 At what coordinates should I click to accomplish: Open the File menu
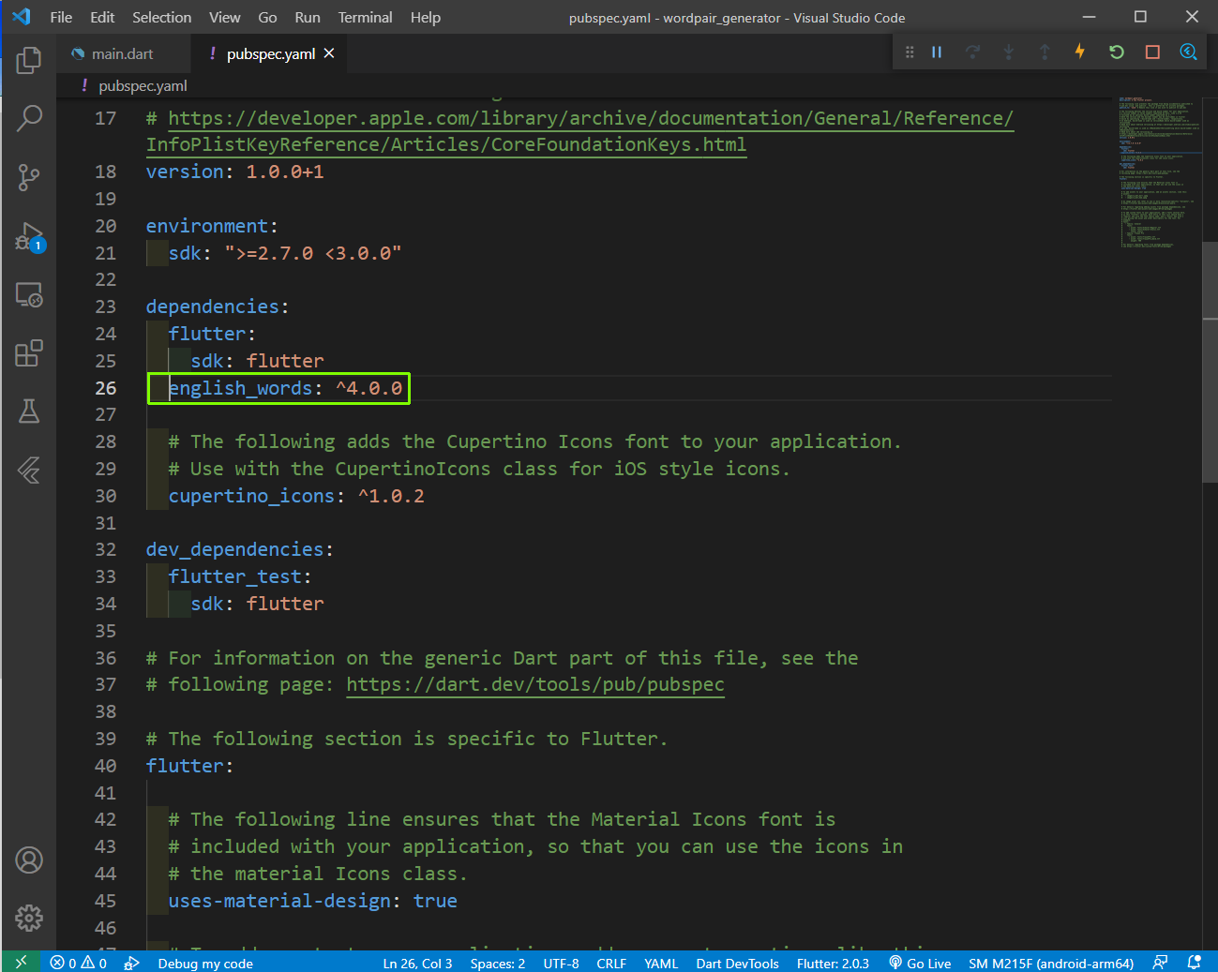click(61, 17)
